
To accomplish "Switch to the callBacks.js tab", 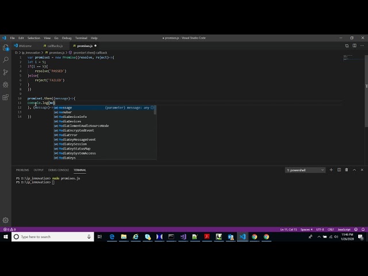I will (x=55, y=46).
